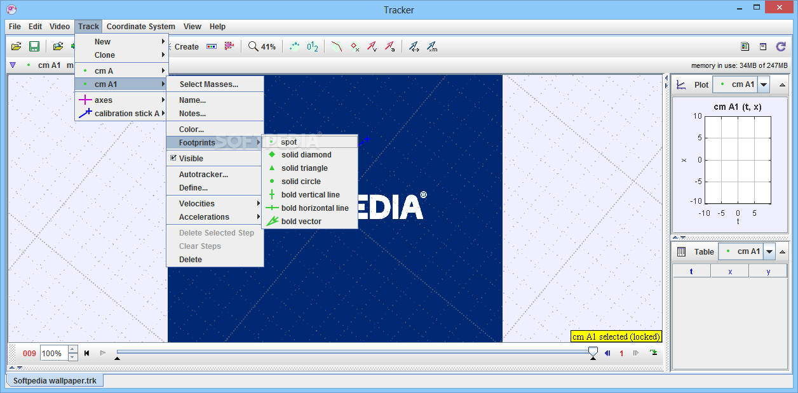Toggle the show positions diamond icon
The height and width of the screenshot is (393, 798).
point(355,46)
